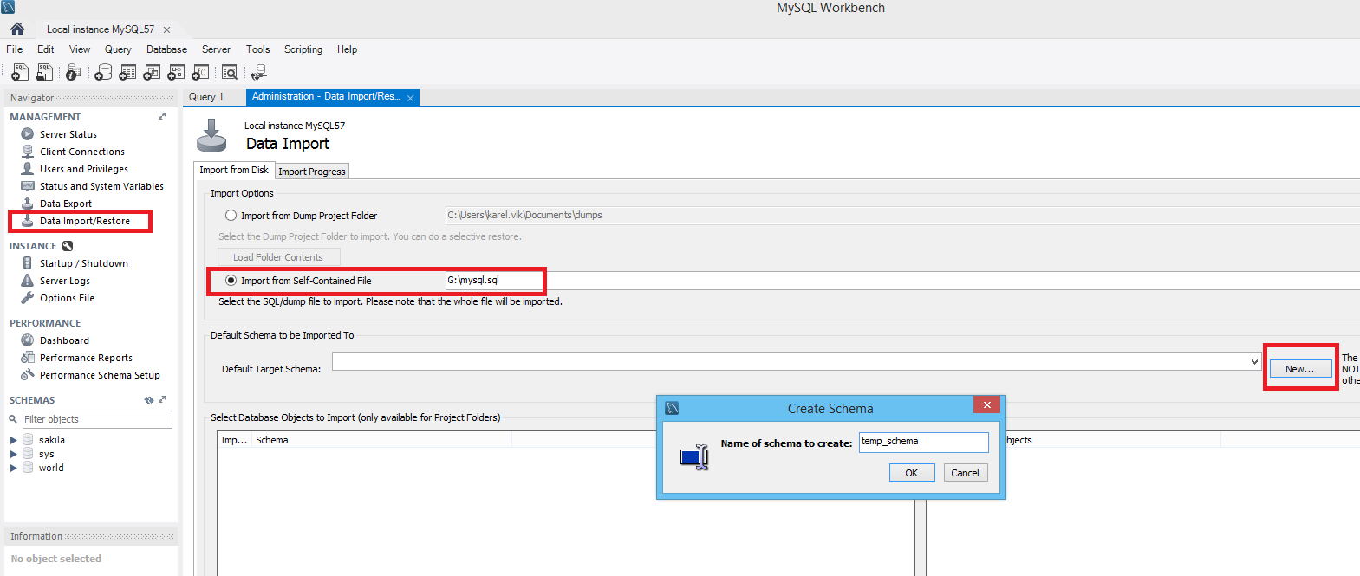
Task: Open the File menu
Action: point(15,49)
